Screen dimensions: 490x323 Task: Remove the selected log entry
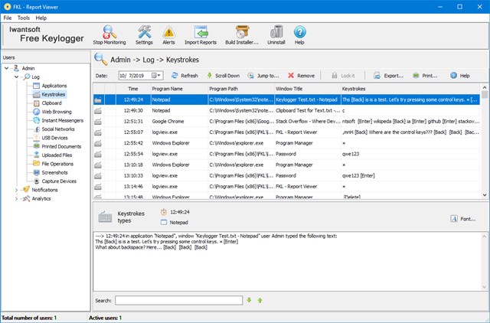click(x=301, y=76)
